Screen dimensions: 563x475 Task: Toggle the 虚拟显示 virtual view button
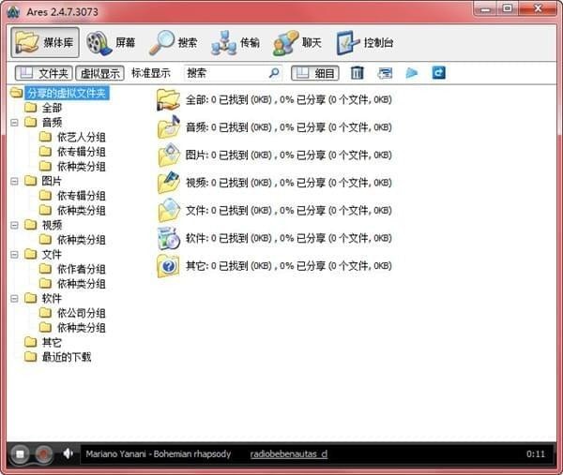click(99, 73)
